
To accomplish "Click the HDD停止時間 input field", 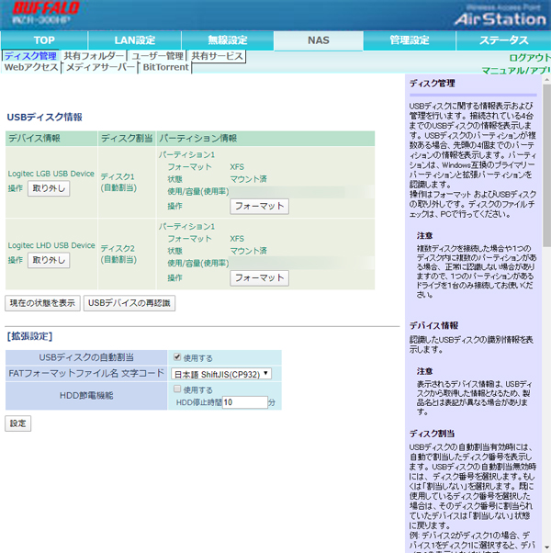I will [x=244, y=402].
